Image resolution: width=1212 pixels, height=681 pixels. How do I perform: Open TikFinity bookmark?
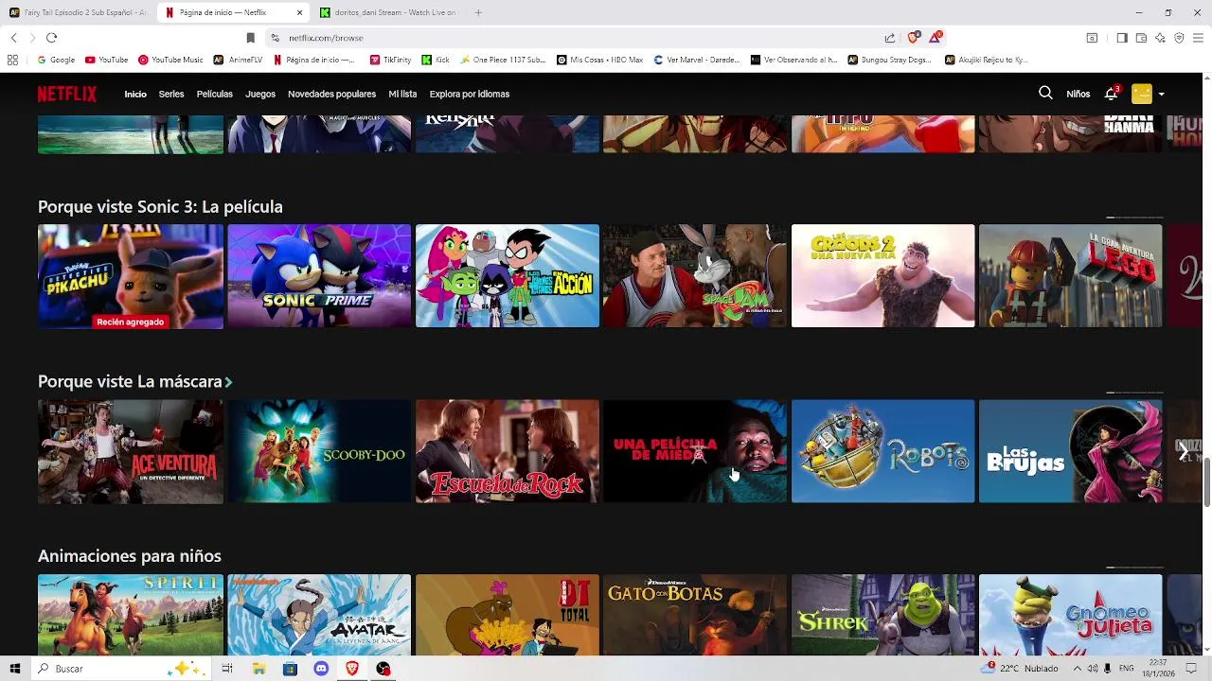click(391, 60)
